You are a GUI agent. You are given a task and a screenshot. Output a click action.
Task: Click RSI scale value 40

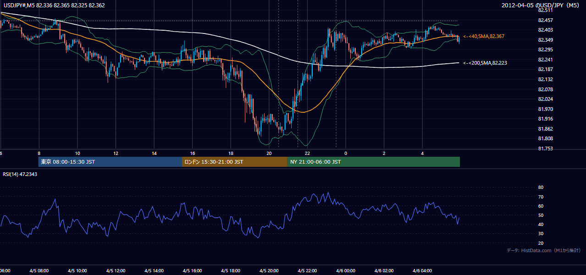541,224
